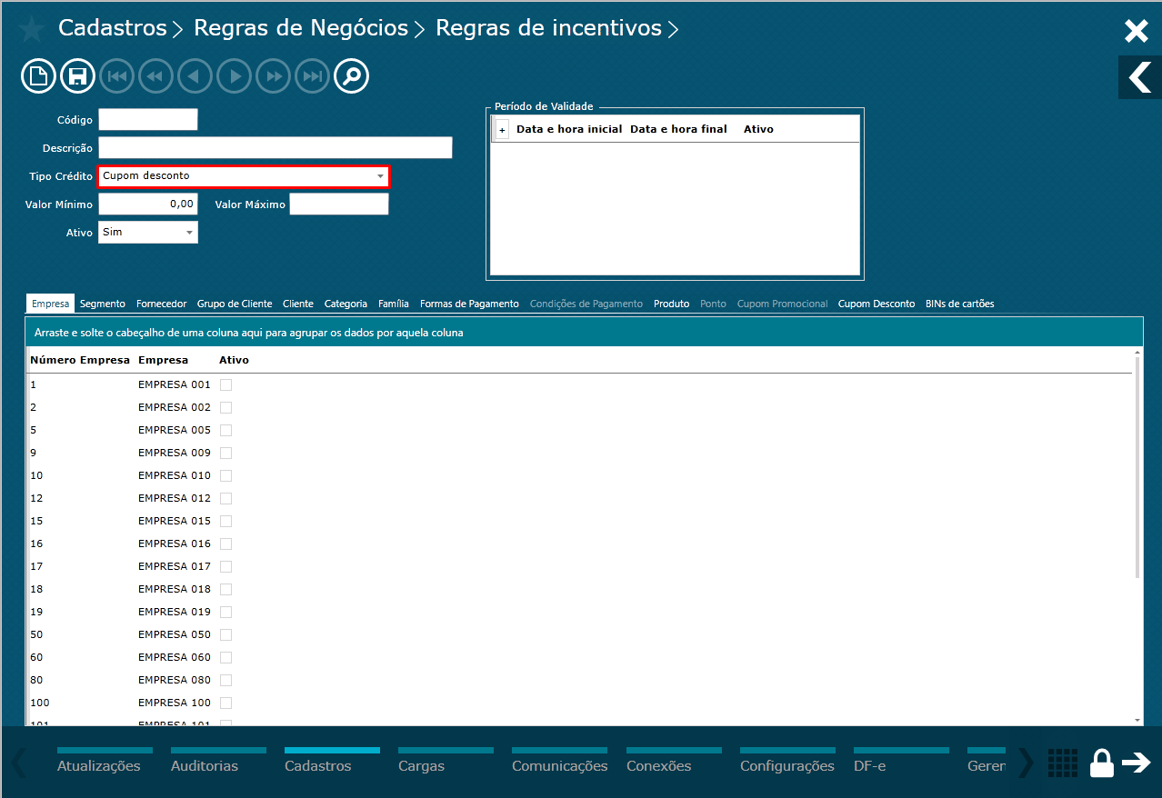Toggle Ativo checkbox for EMPRESA 015
The image size is (1162, 798).
225,521
